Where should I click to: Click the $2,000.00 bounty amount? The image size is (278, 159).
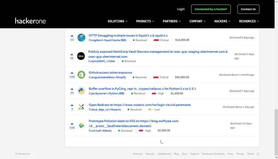point(164,130)
